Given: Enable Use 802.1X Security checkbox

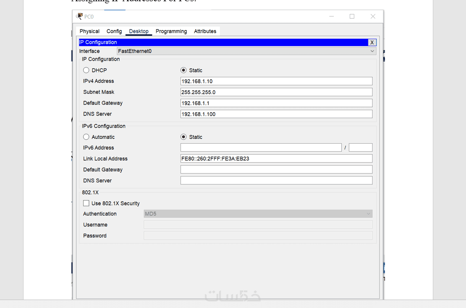Looking at the screenshot, I should pos(86,203).
